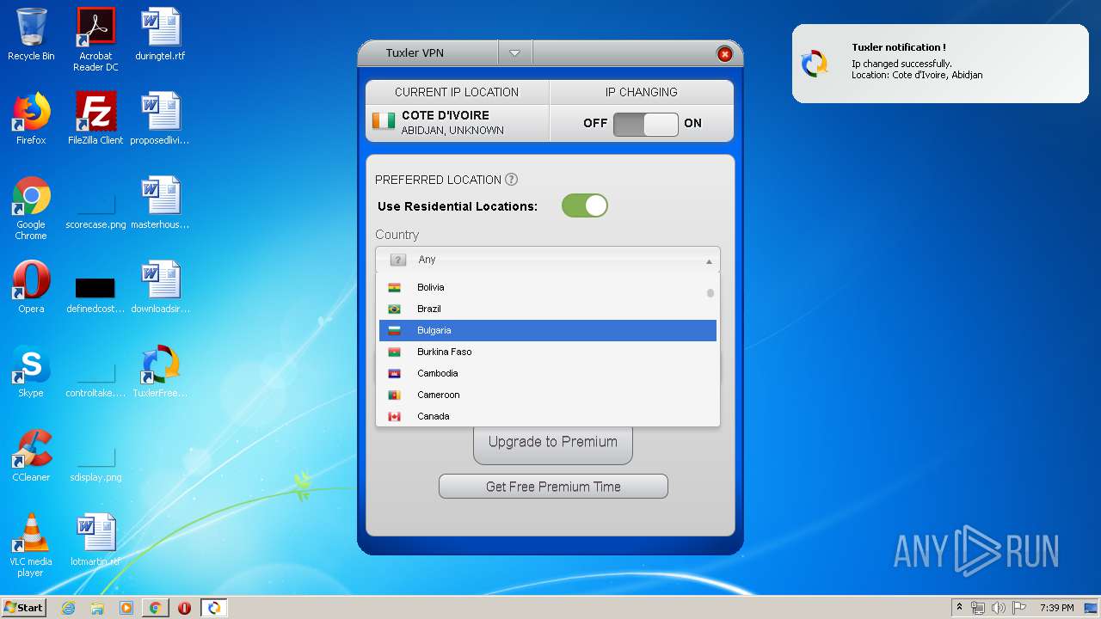This screenshot has width=1101, height=619.
Task: Open lotmartin.rtf desktop file
Action: point(95,540)
